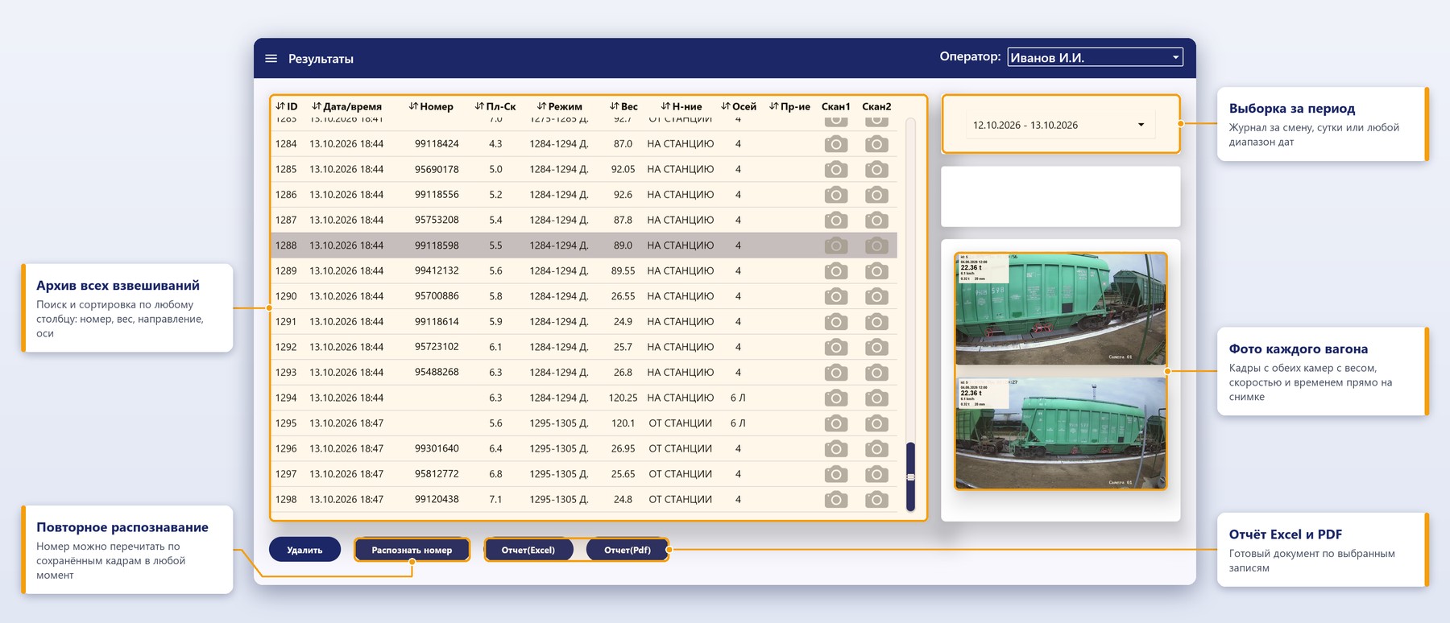Open Скан1 camera icon for row 1289

click(x=836, y=271)
